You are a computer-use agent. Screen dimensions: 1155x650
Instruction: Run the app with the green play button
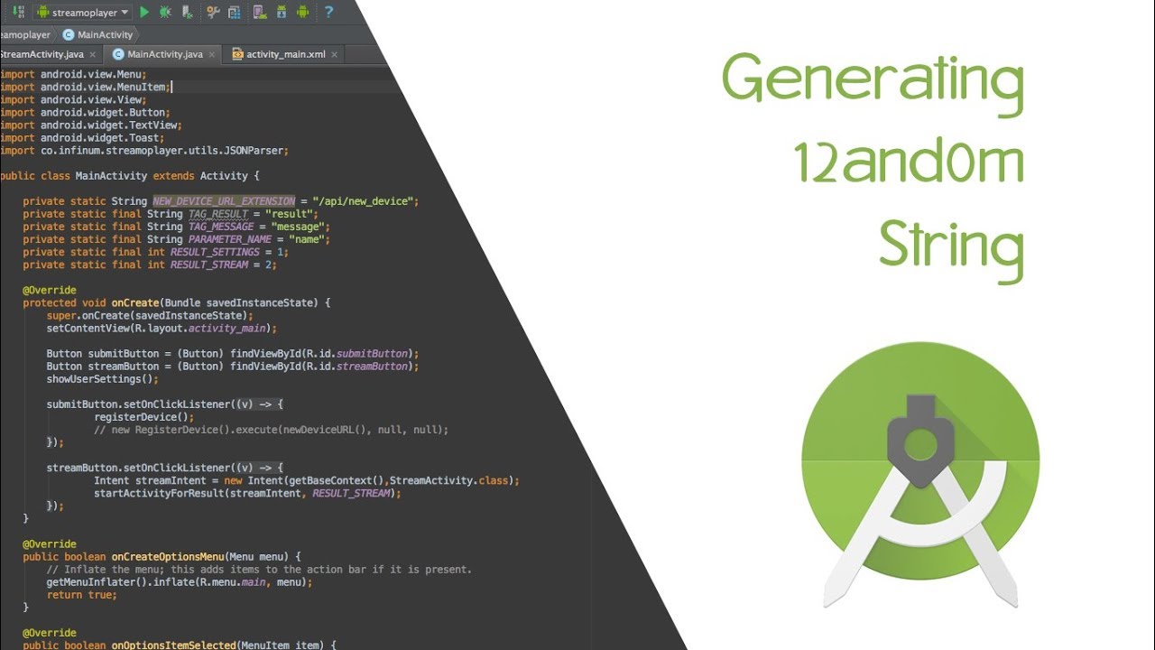144,13
